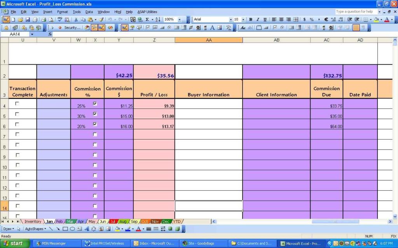Select column AB header
The image size is (398, 248).
click(276, 40)
